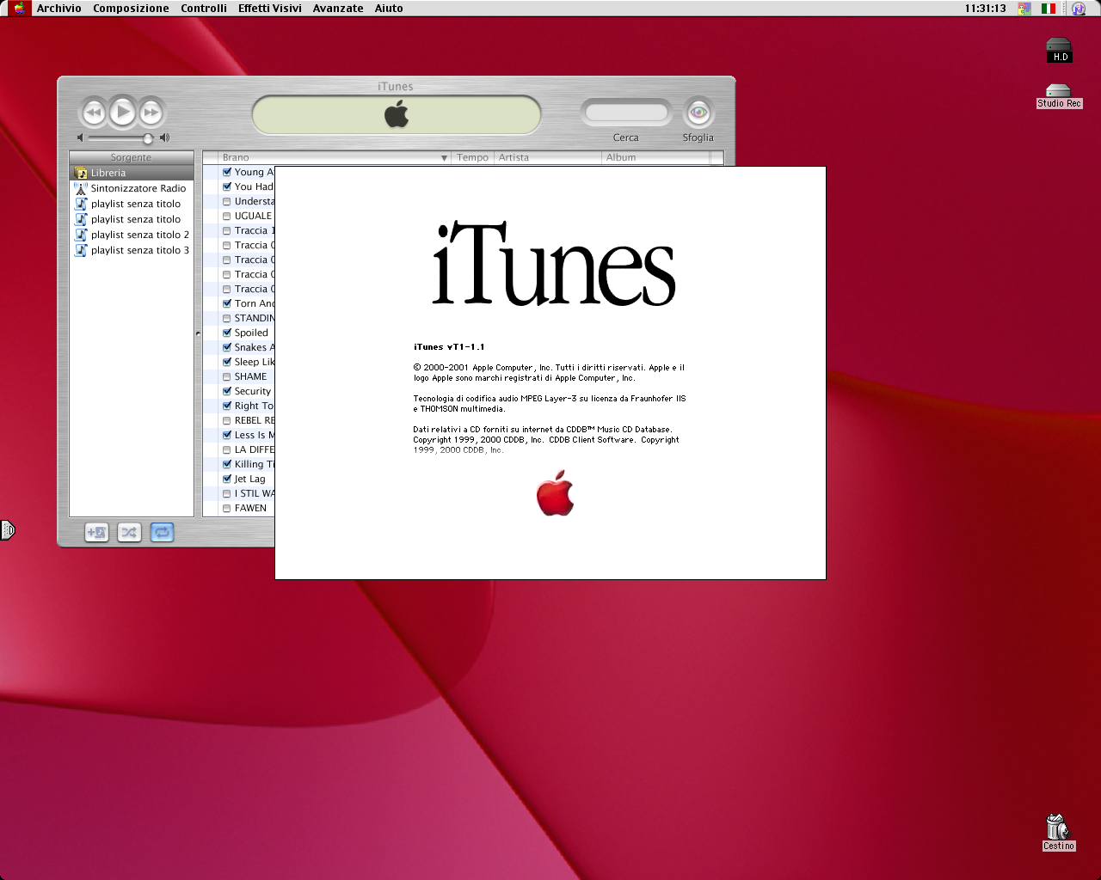Open the iTunes application switcher menu icon
Image resolution: width=1101 pixels, height=880 pixels.
1078,9
